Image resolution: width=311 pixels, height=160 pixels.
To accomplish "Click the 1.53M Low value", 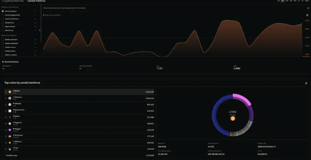I will click(159, 69).
